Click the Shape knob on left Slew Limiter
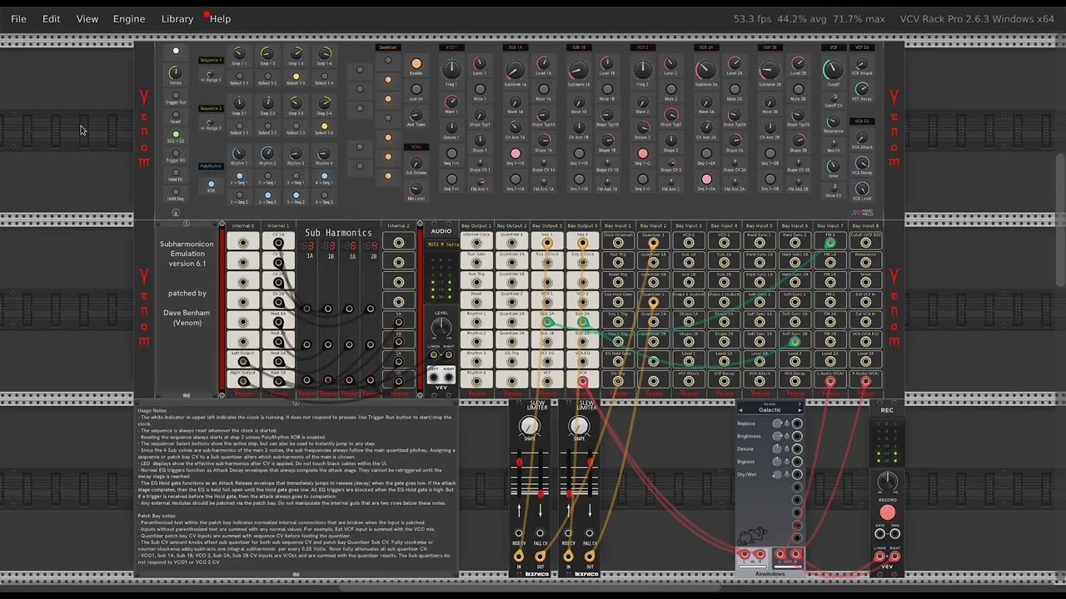 [529, 427]
